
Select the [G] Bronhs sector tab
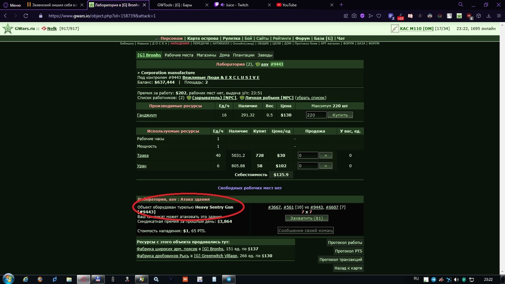149,55
